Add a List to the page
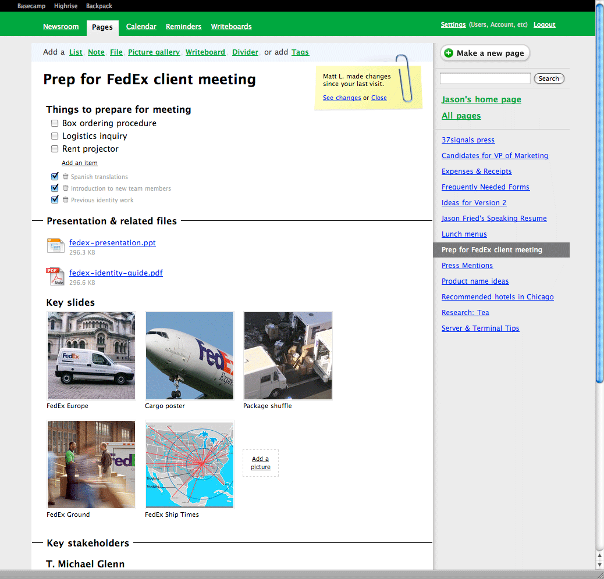 (76, 52)
